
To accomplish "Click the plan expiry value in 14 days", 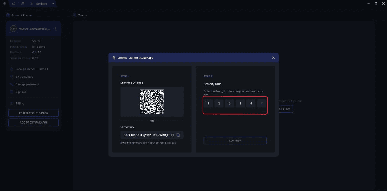I will 39,47.
